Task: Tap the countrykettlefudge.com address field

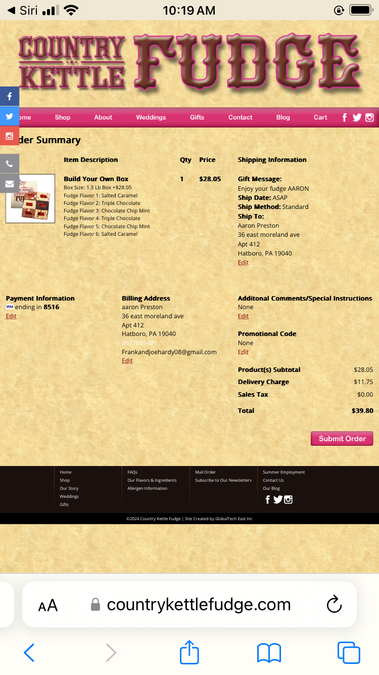Action: click(189, 604)
